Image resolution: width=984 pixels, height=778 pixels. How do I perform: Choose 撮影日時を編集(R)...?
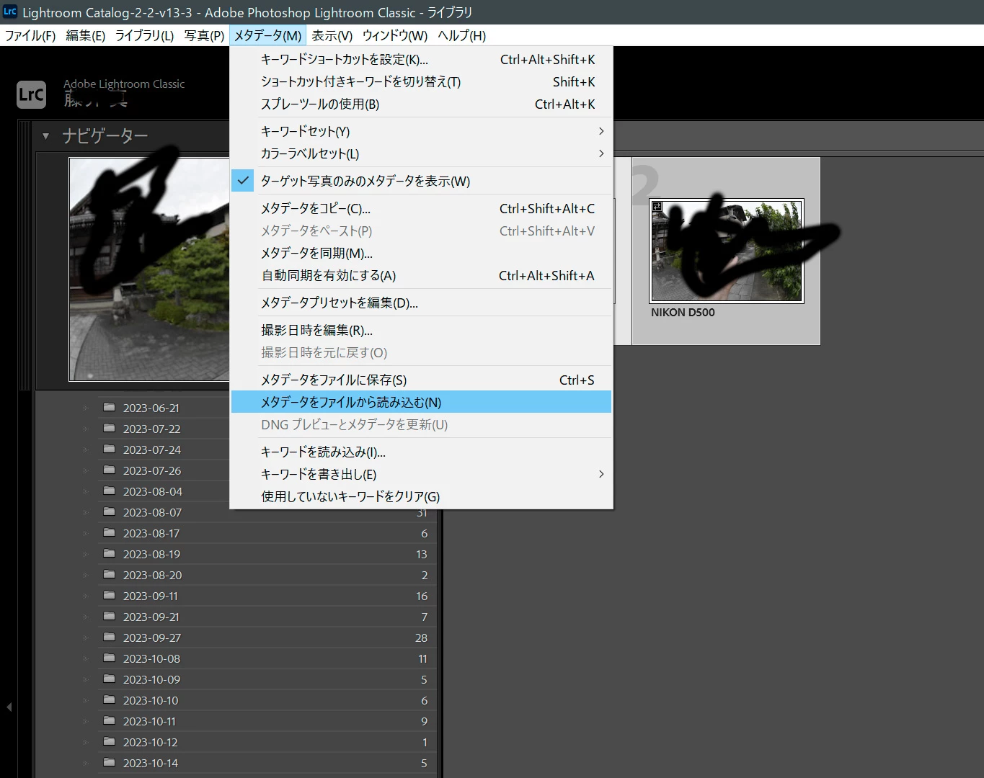tap(421, 331)
